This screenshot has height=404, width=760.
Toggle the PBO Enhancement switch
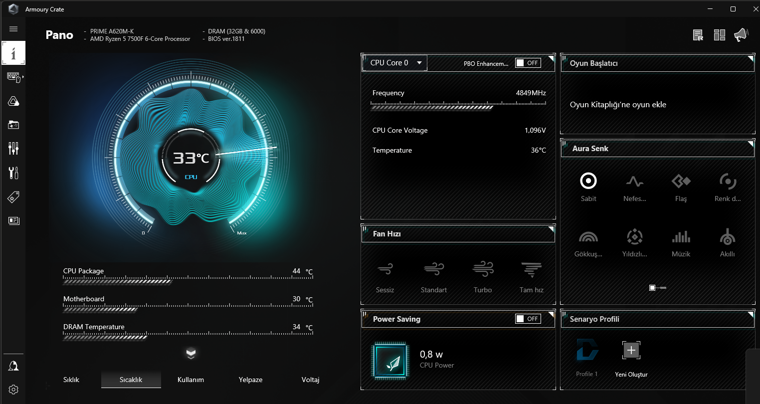click(x=528, y=63)
